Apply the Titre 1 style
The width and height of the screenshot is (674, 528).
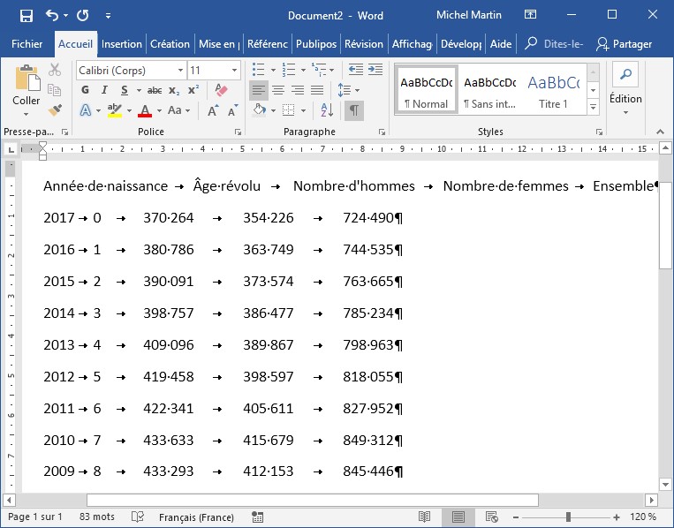tap(553, 90)
